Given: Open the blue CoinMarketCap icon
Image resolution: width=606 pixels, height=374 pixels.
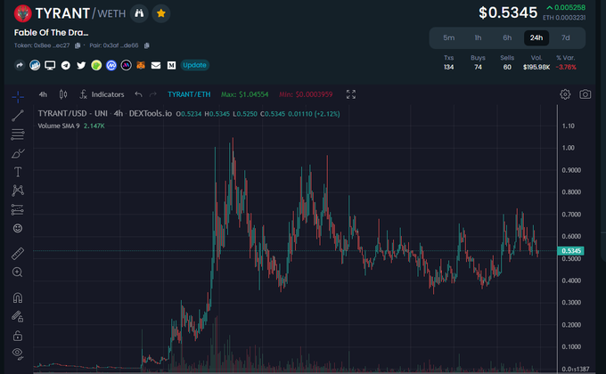Looking at the screenshot, I should tap(111, 65).
